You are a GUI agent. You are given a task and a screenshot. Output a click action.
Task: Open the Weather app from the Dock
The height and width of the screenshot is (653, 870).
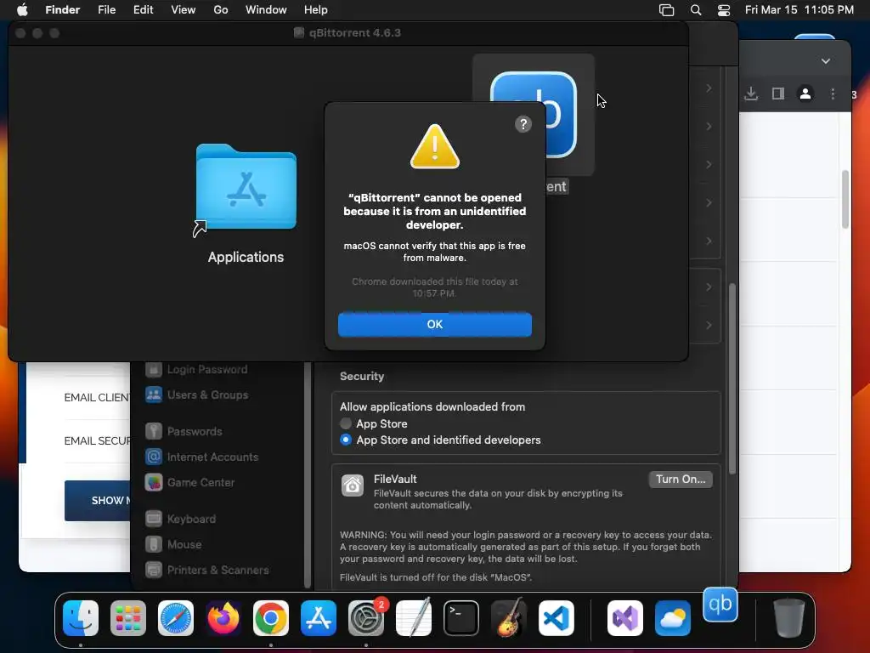click(x=673, y=618)
